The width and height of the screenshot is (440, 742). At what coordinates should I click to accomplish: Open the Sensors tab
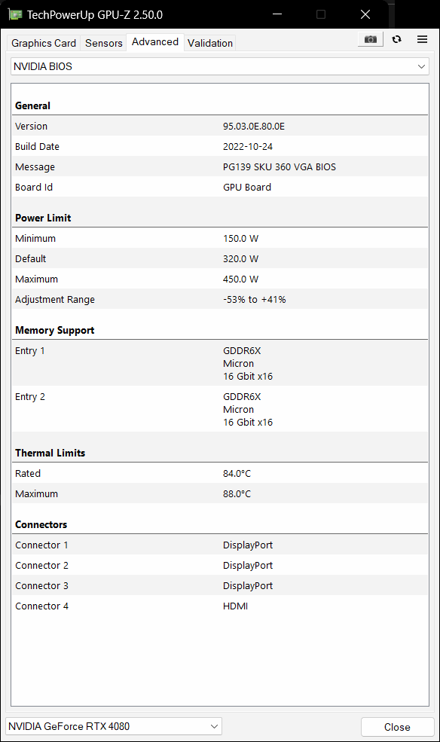[x=103, y=43]
